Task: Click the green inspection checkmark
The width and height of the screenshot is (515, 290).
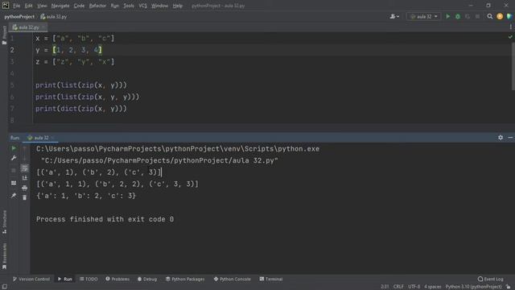Action: (510, 37)
